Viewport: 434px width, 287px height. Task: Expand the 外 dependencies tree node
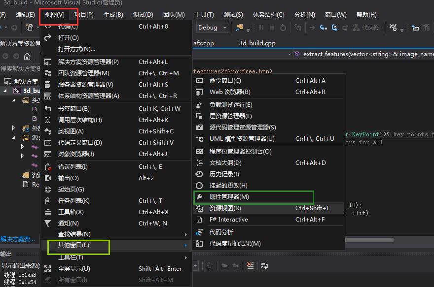[x=13, y=128]
